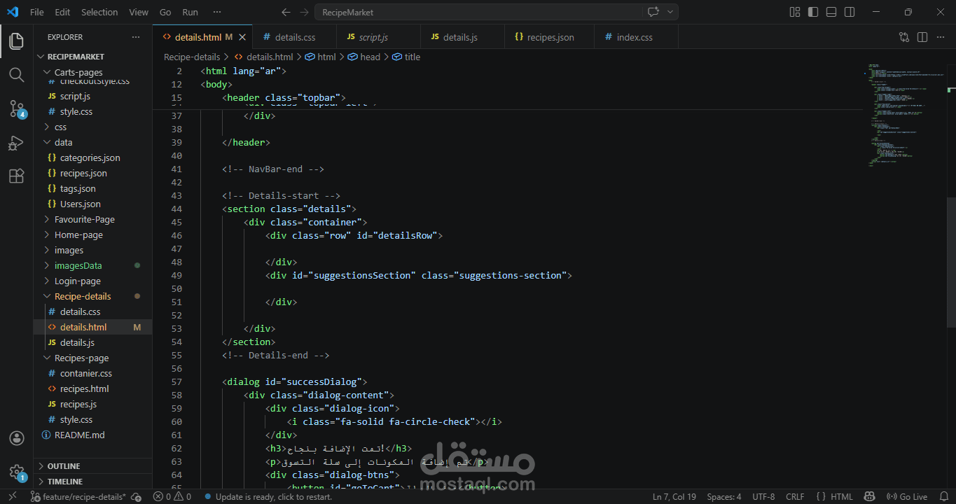This screenshot has width=956, height=504.
Task: Switch to the recipes.json tab
Action: [x=549, y=37]
